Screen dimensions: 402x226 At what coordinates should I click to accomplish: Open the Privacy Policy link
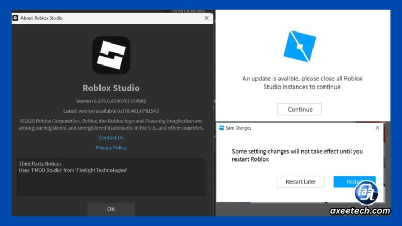(x=111, y=148)
